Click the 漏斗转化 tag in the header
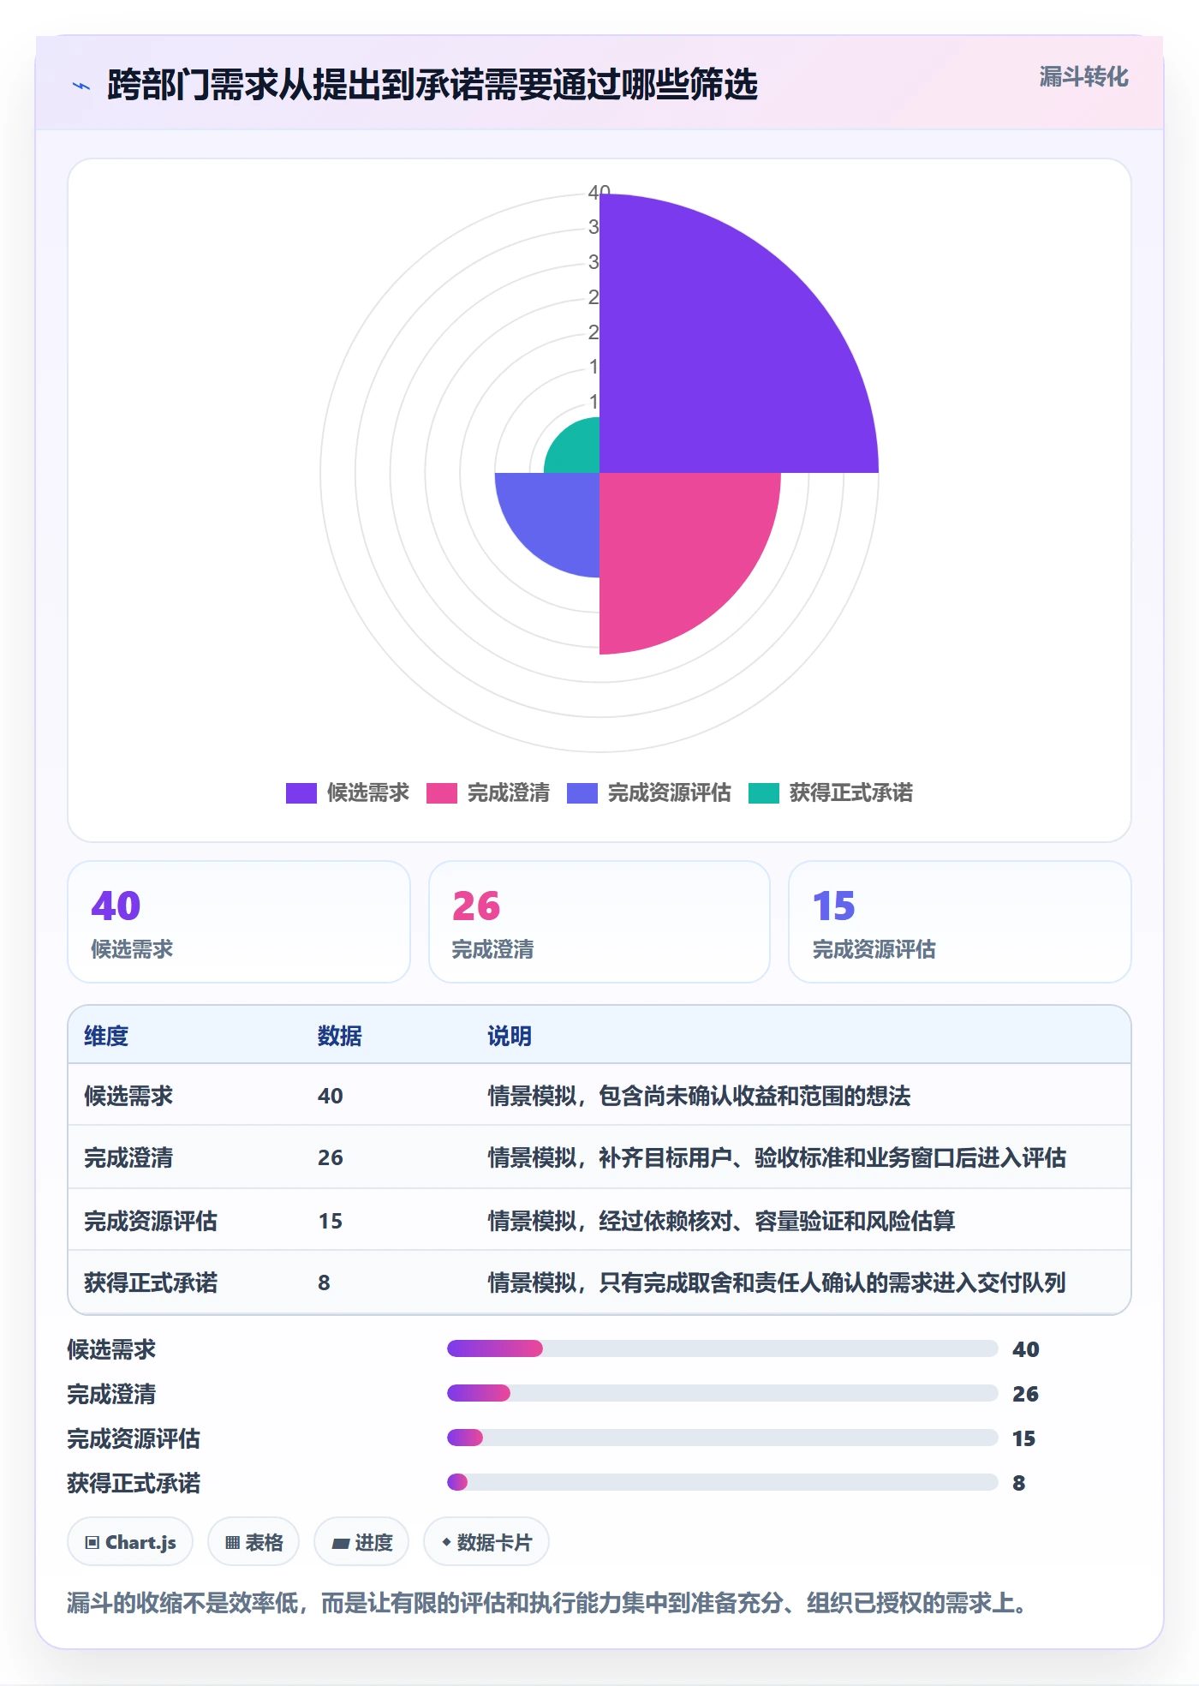The image size is (1199, 1686). tap(1083, 77)
